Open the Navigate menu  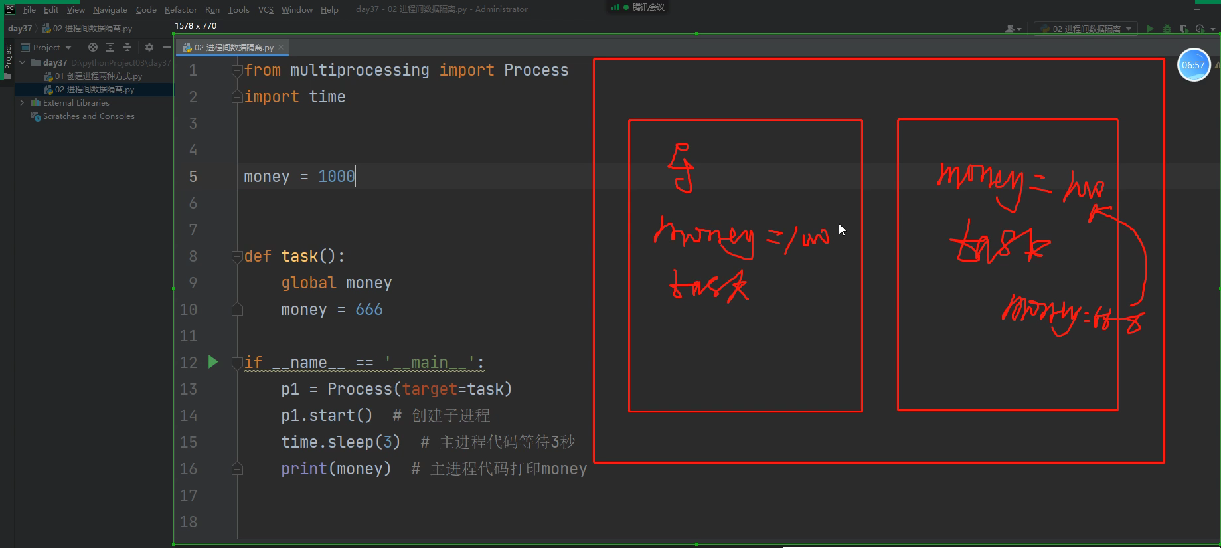click(110, 9)
